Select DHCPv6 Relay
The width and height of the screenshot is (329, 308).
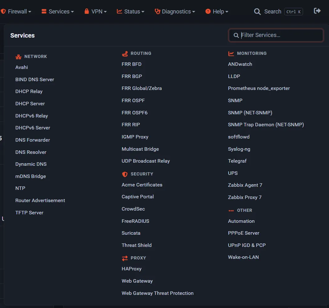point(32,116)
